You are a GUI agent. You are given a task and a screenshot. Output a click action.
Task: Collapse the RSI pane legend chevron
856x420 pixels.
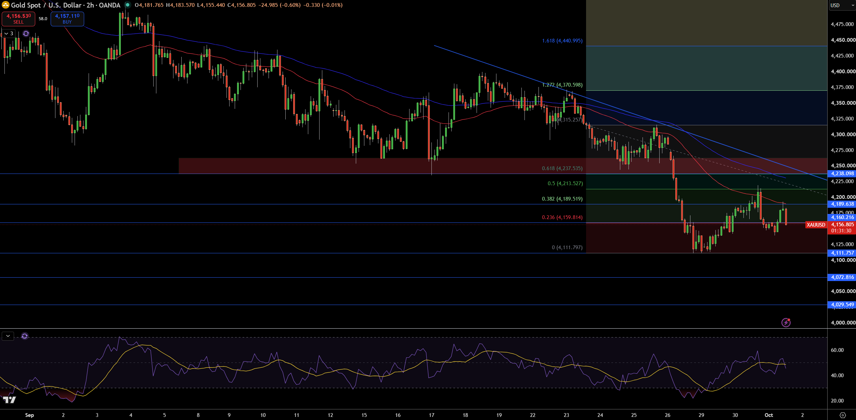[x=8, y=336]
